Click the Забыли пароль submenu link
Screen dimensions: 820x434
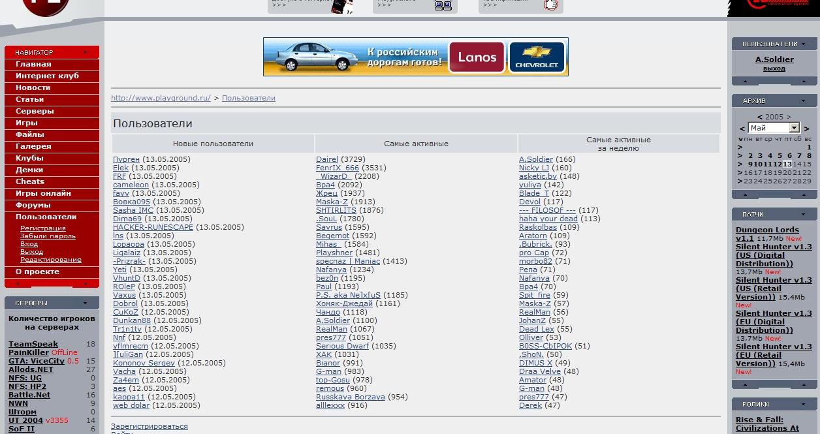click(x=48, y=236)
